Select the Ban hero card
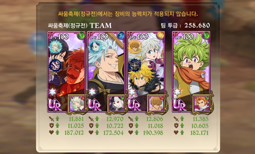 click(x=106, y=72)
